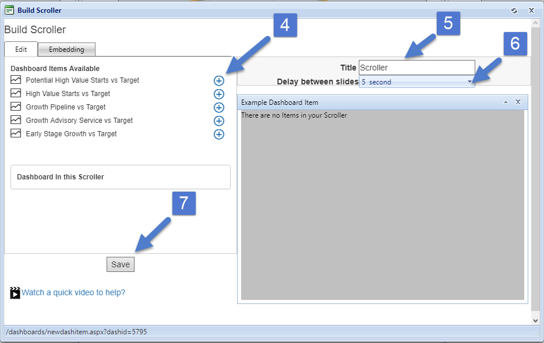544x343 pixels.
Task: Select 'Growth Advisory Service vs Target' text
Action: pos(79,121)
